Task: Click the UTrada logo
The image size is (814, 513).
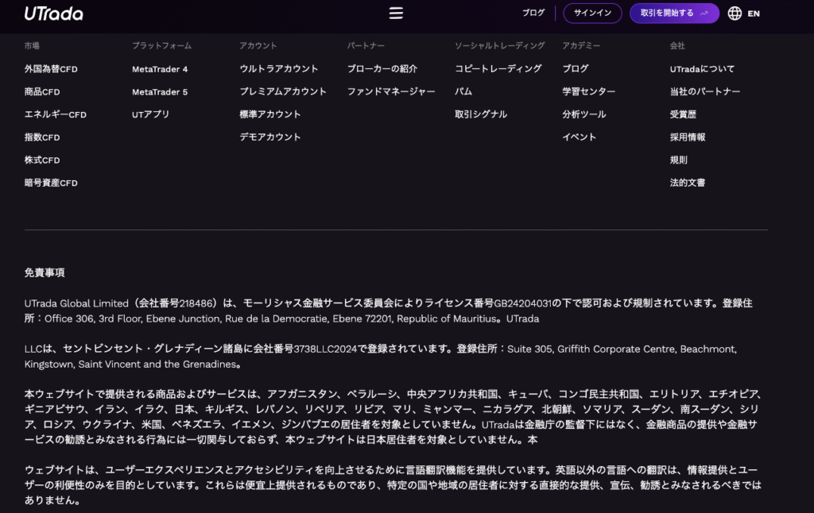Action: [x=53, y=13]
